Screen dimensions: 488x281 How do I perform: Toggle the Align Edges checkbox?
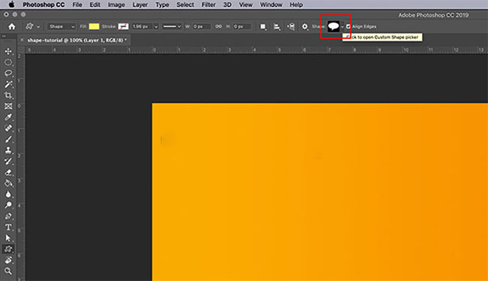tap(348, 27)
